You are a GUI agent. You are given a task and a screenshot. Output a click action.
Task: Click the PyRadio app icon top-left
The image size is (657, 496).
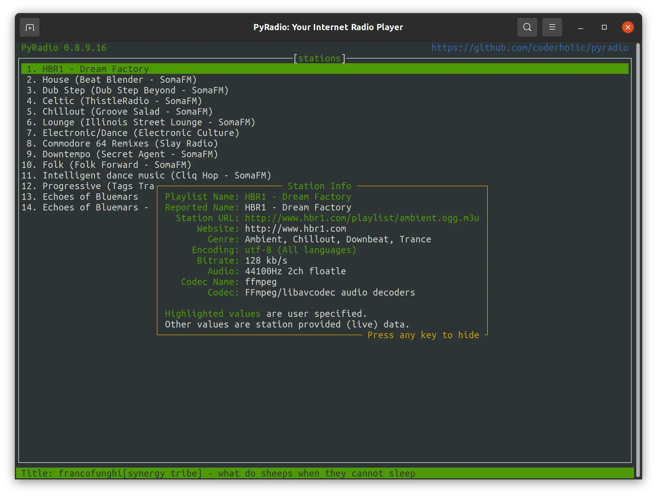click(x=30, y=27)
